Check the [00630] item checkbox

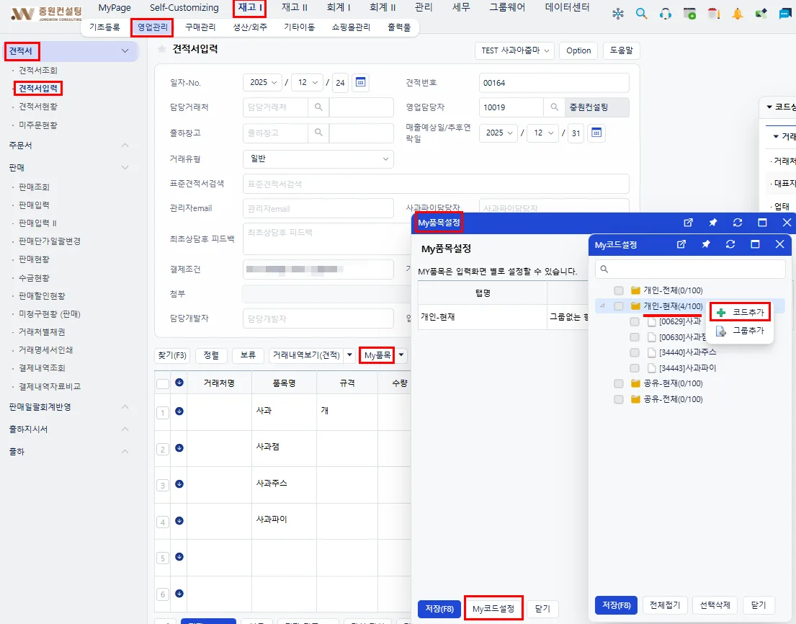[635, 337]
